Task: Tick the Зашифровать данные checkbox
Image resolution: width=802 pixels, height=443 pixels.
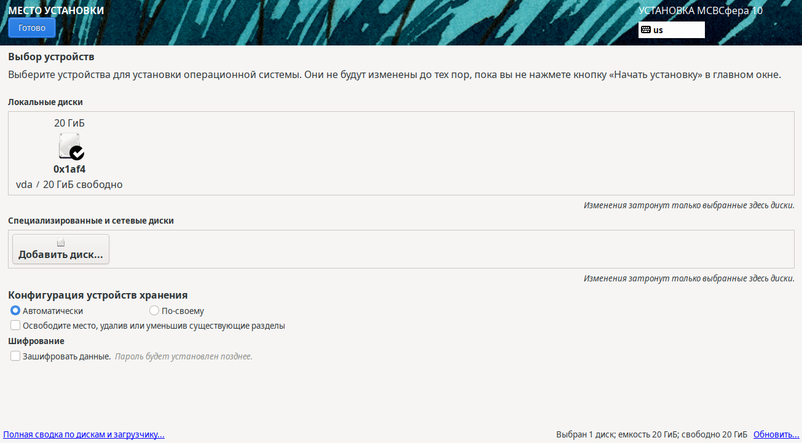Action: [15, 356]
